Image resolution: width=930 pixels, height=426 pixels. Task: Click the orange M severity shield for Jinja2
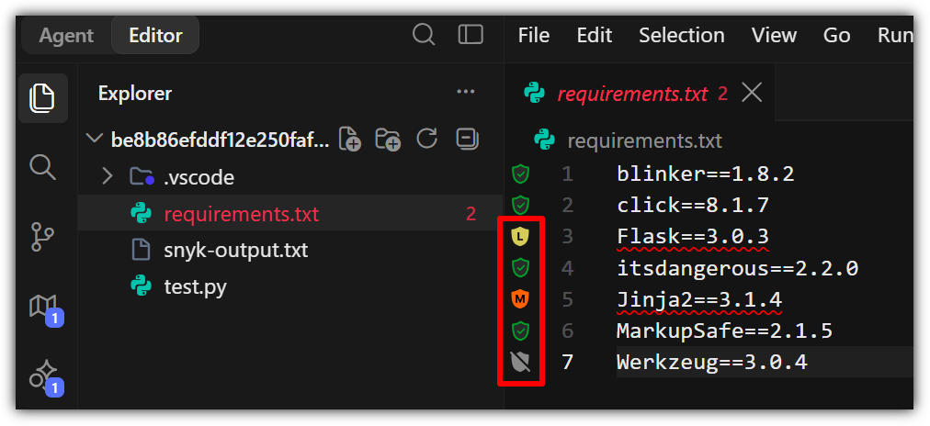(x=520, y=299)
